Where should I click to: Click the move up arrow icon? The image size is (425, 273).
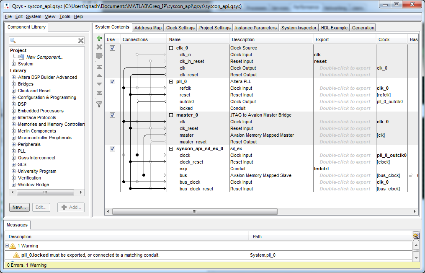99,75
